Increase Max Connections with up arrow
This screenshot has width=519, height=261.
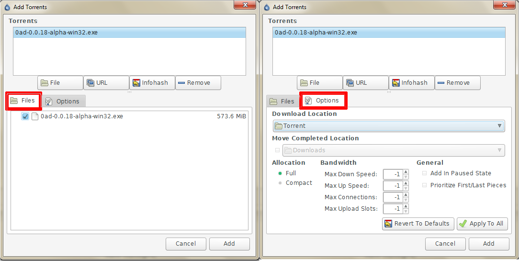tap(406, 195)
